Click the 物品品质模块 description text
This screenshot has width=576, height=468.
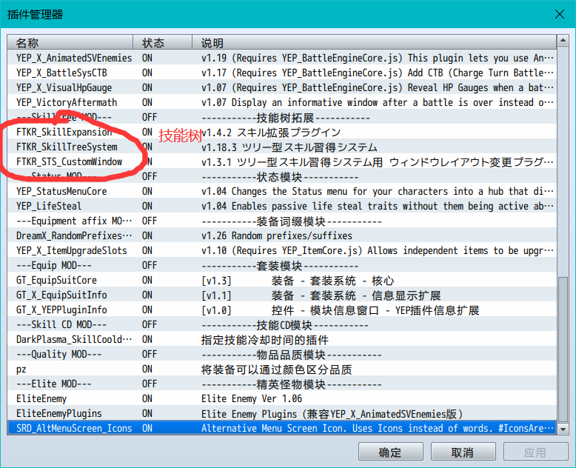coord(291,355)
